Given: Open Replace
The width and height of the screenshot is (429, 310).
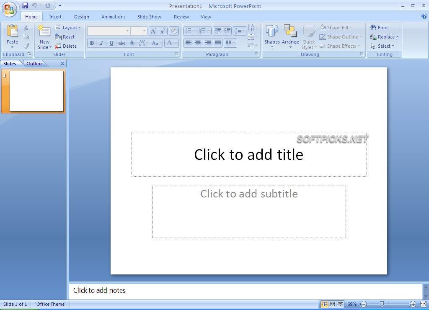Looking at the screenshot, I should (385, 37).
